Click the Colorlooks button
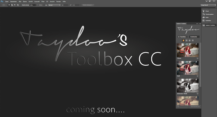Viewport: 217px width, 117px height. point(194,37)
